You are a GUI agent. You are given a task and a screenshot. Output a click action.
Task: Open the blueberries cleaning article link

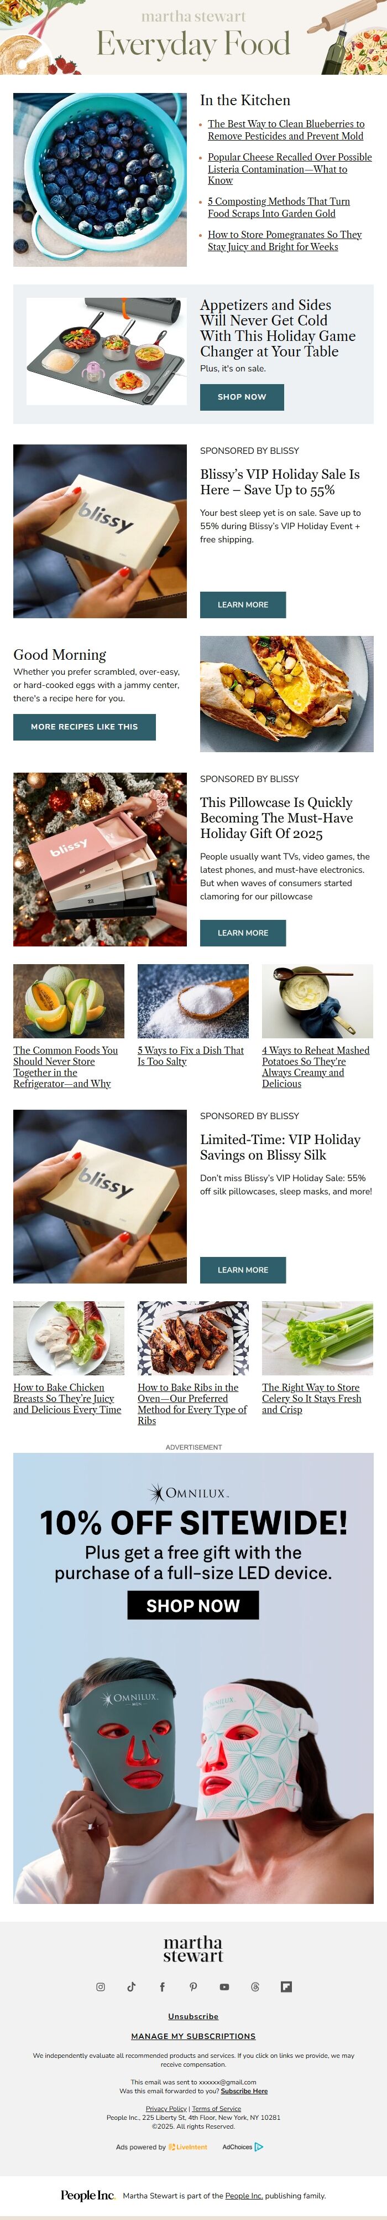click(285, 130)
